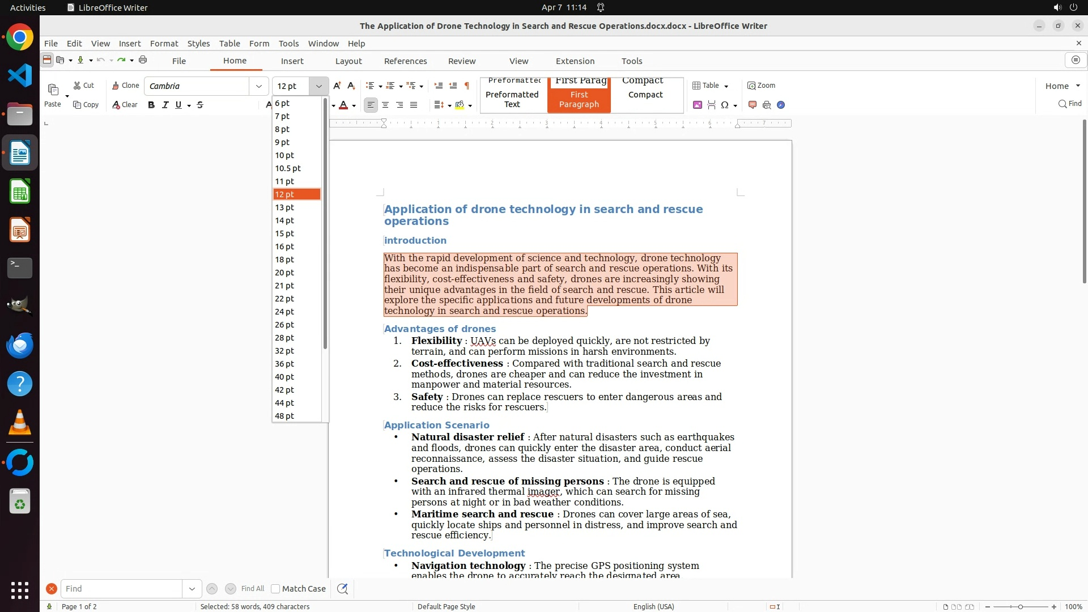Image resolution: width=1088 pixels, height=612 pixels.
Task: Toggle formatting marks (pilcrow) icon
Action: [x=467, y=86]
